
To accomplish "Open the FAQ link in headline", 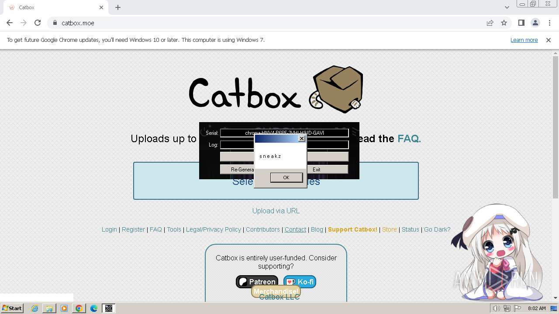I will coord(408,139).
